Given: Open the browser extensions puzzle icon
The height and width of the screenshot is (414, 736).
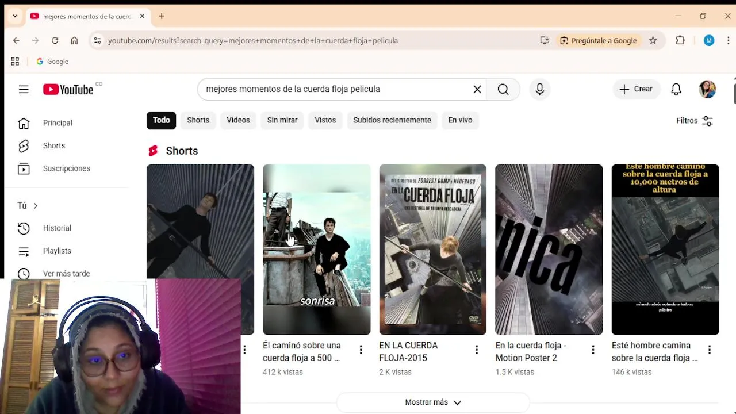Looking at the screenshot, I should click(680, 40).
